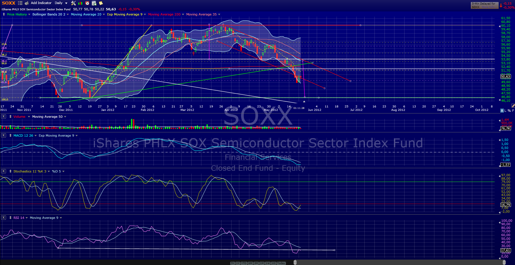Expand the Stochastics %D 5 dropdown

tap(63, 172)
